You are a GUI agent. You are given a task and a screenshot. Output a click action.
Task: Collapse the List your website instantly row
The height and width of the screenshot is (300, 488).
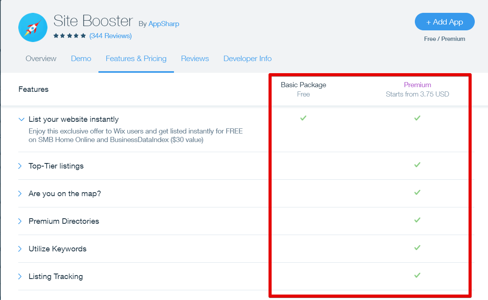pyautogui.click(x=21, y=119)
